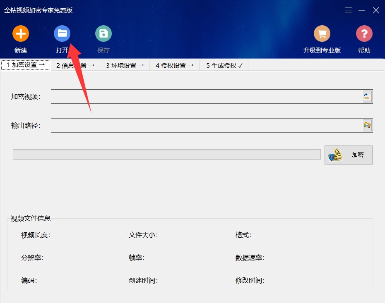This screenshot has width=385, height=303.
Task: Browse for folder in 输出路径 field
Action: click(367, 126)
